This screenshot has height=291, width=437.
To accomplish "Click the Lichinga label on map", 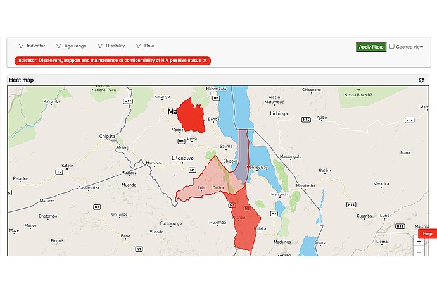I will (279, 113).
